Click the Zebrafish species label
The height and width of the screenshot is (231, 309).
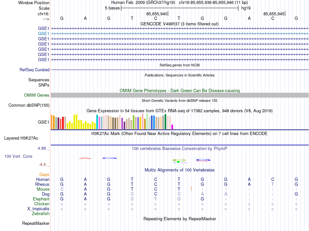tap(41, 214)
